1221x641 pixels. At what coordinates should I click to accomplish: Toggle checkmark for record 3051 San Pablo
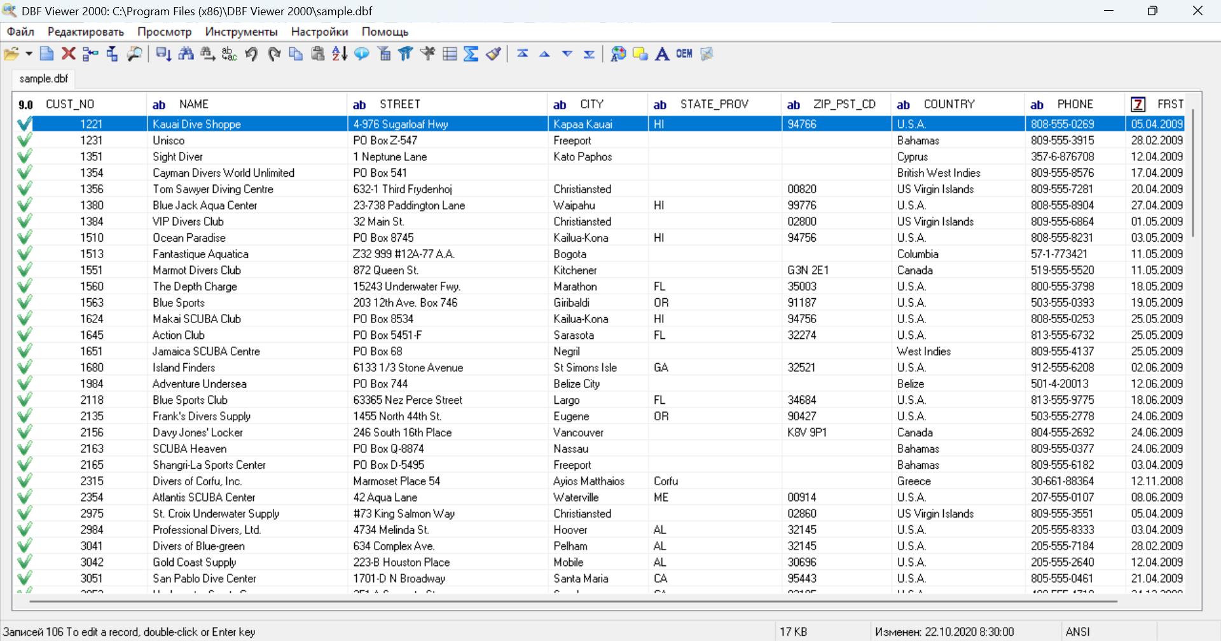pos(24,579)
